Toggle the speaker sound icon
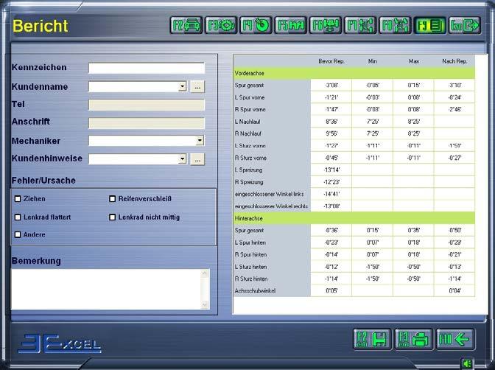The width and height of the screenshot is (495, 370). click(468, 363)
